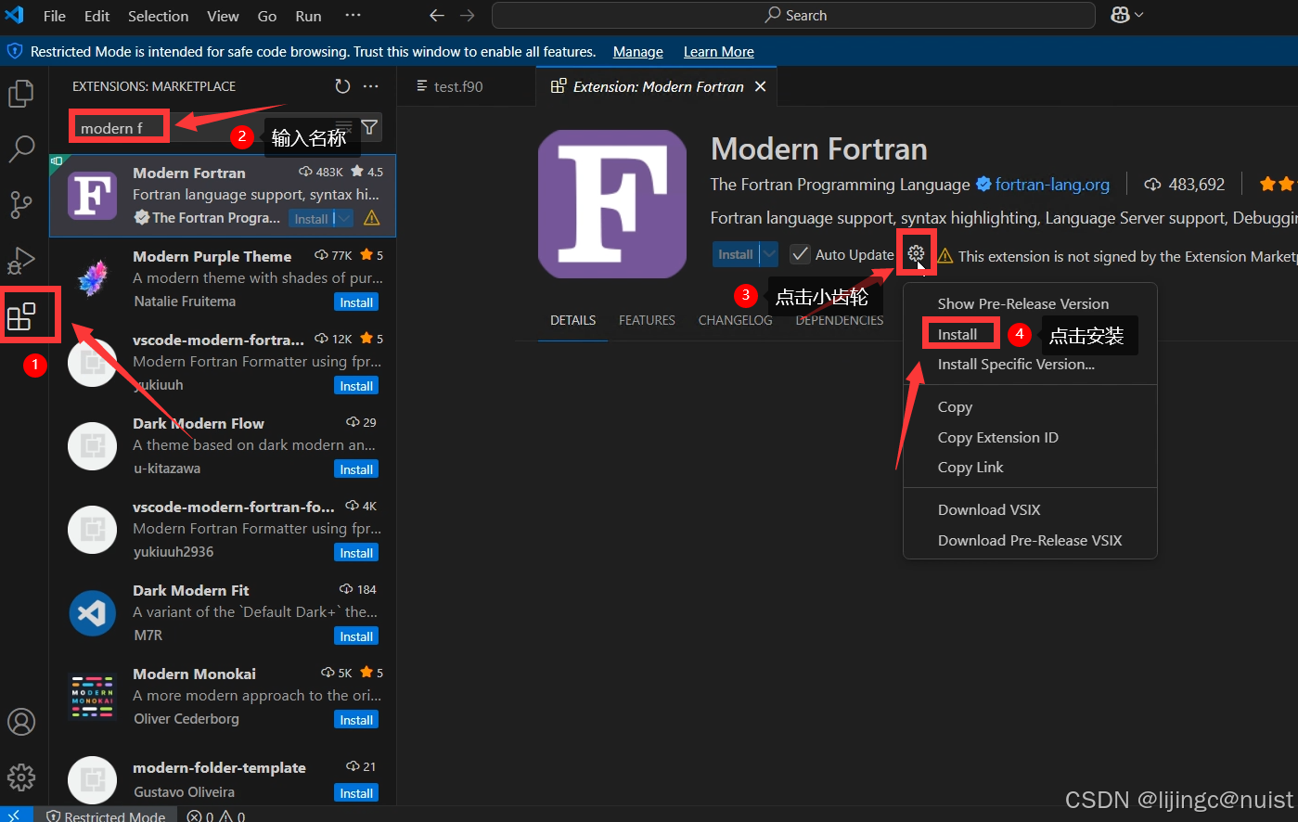Image resolution: width=1298 pixels, height=822 pixels.
Task: Open Extensions view more actions ellipsis
Action: pyautogui.click(x=371, y=86)
